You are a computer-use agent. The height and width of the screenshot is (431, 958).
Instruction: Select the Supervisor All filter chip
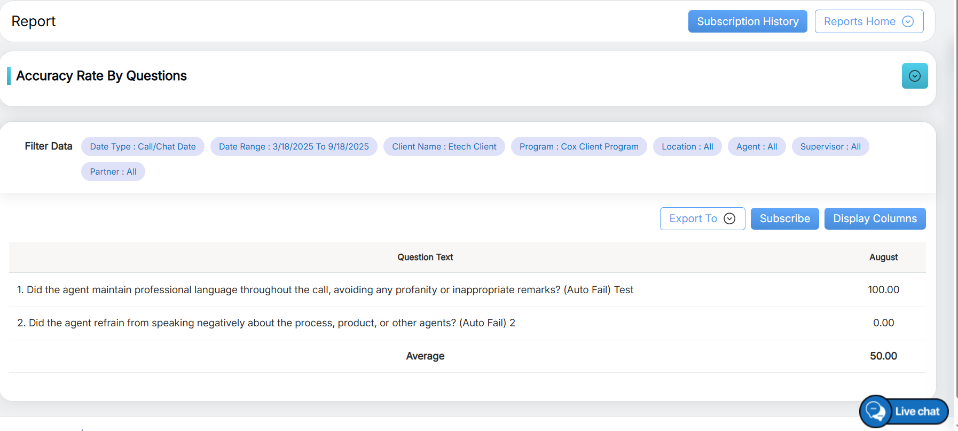pyautogui.click(x=830, y=147)
